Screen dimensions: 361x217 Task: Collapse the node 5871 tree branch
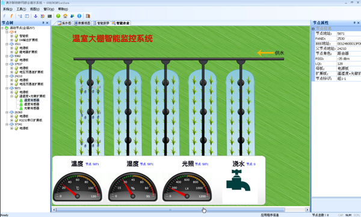(7, 88)
